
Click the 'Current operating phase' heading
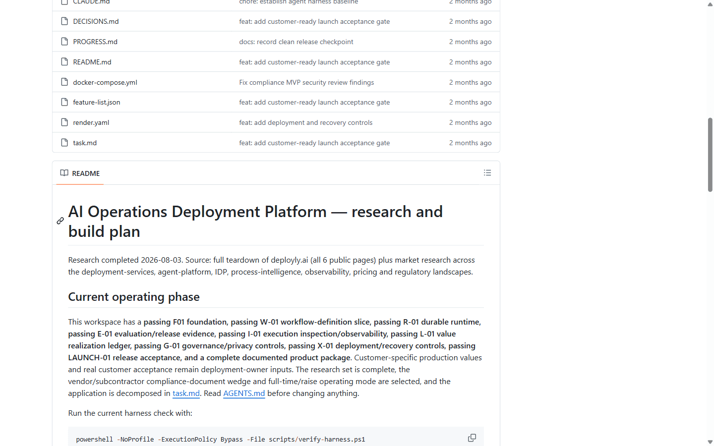(x=134, y=297)
